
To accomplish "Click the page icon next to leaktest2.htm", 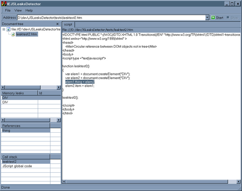I will 13,34.
